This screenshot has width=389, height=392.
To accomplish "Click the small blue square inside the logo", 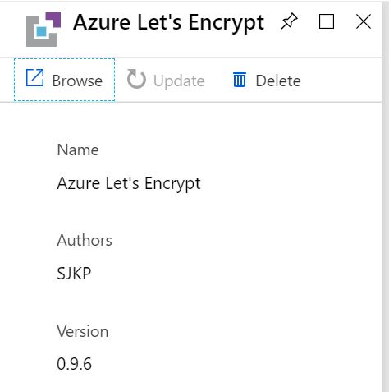I will pyautogui.click(x=41, y=32).
